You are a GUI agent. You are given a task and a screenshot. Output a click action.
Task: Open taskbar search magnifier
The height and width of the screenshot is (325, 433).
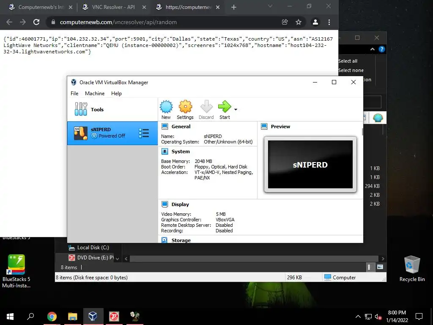30,316
